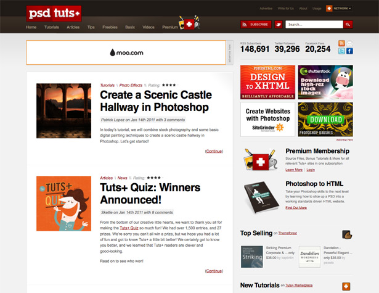Expand the Network dropdown

[339, 9]
